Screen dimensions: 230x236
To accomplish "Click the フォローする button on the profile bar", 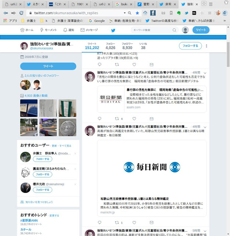I will tap(190, 46).
